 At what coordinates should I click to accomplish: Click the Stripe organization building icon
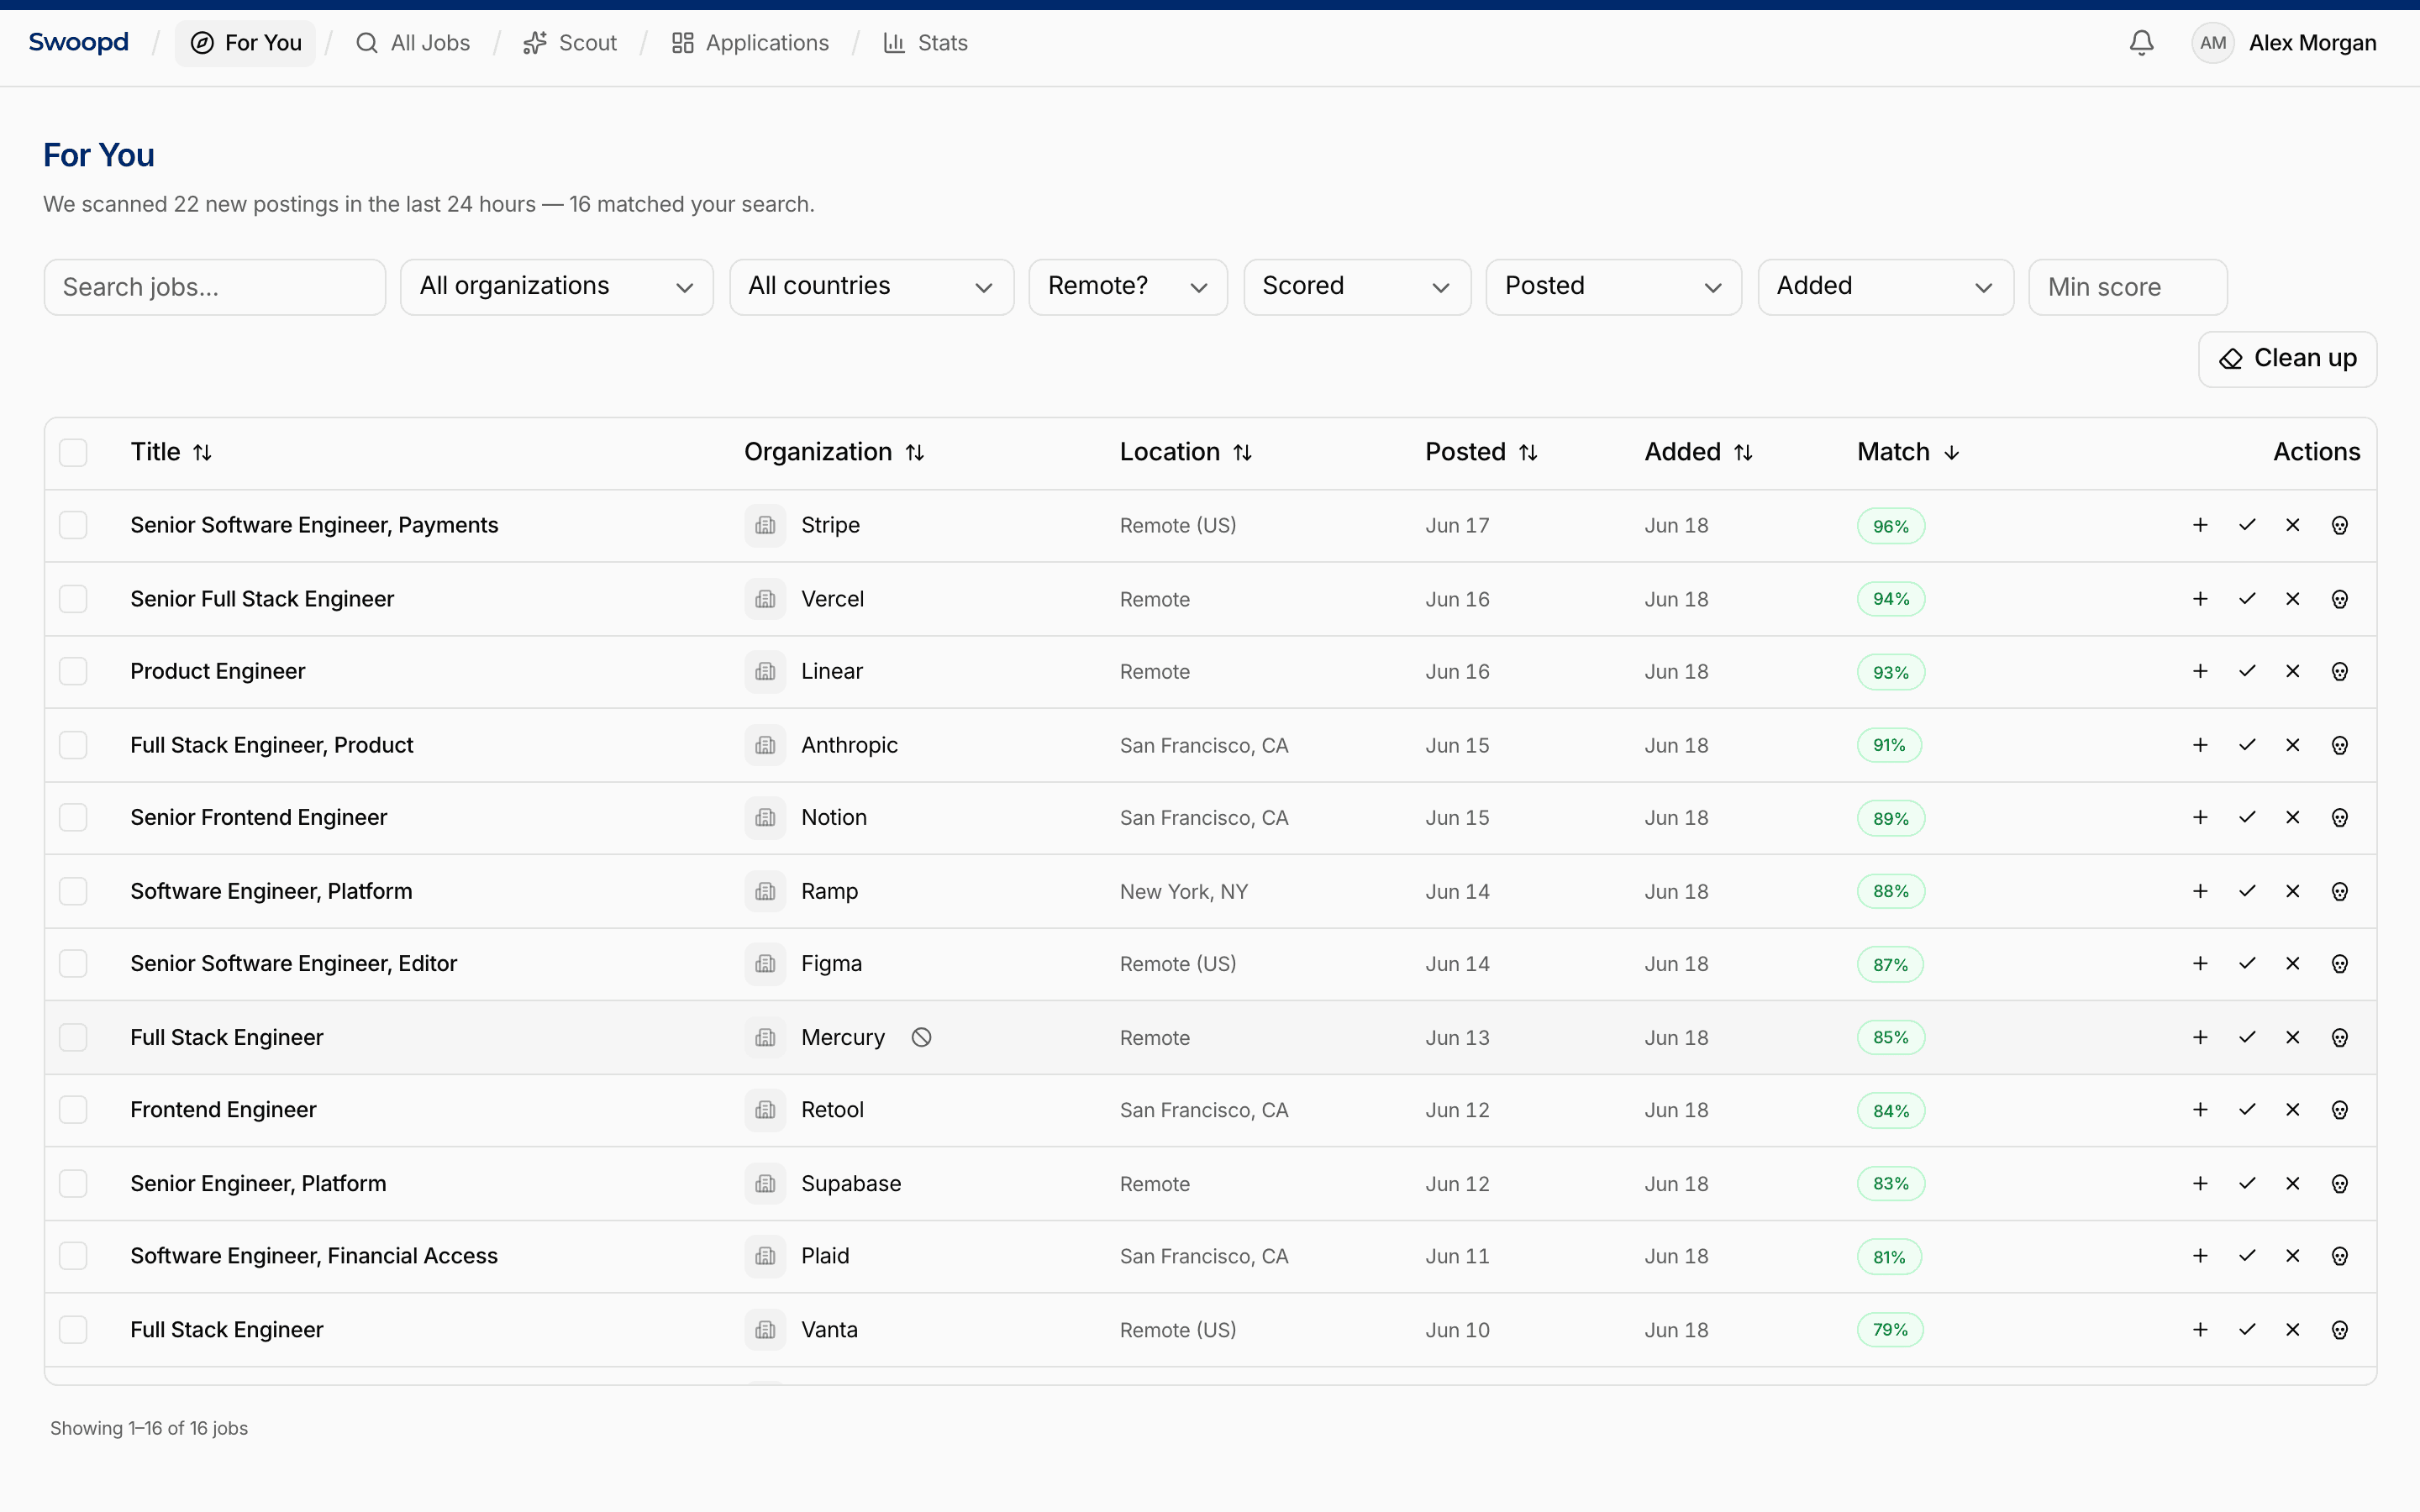coord(765,525)
